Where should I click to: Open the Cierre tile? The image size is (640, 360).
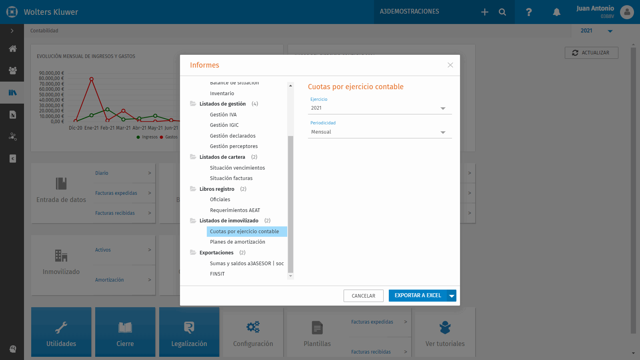[x=125, y=332]
